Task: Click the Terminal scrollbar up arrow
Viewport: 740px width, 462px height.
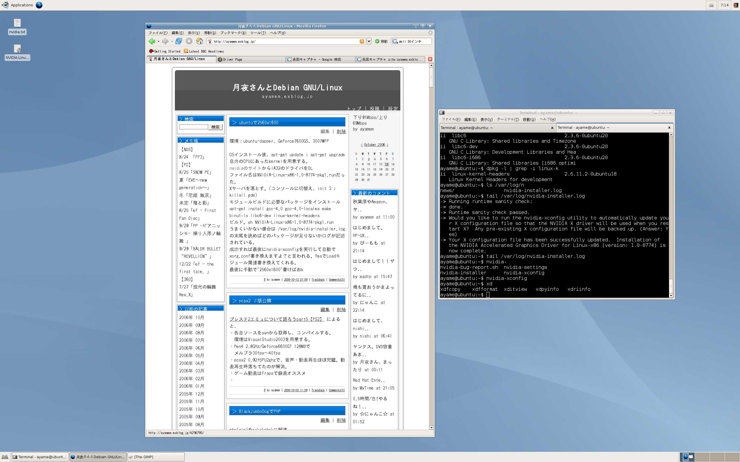Action: tap(671, 135)
